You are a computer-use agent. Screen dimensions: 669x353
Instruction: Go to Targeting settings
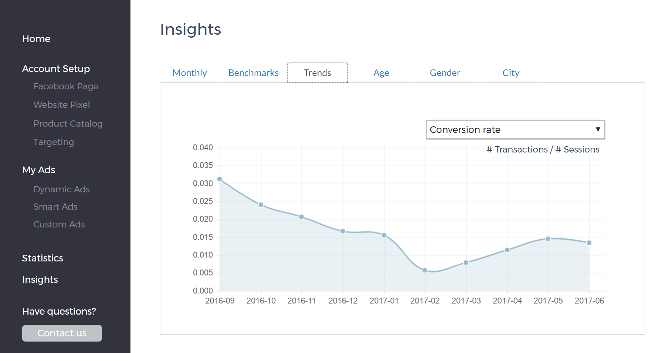coord(54,142)
